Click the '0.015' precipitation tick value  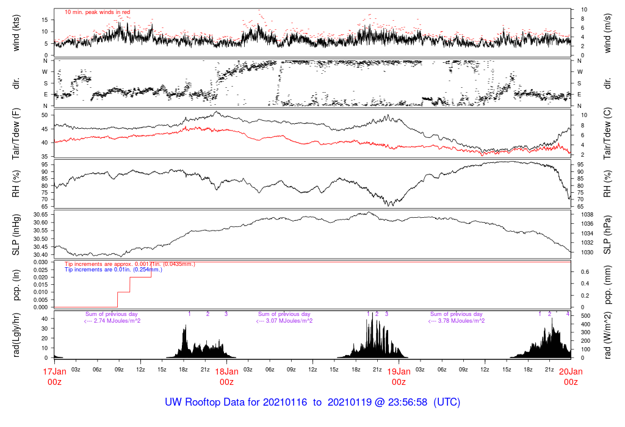coord(41,285)
